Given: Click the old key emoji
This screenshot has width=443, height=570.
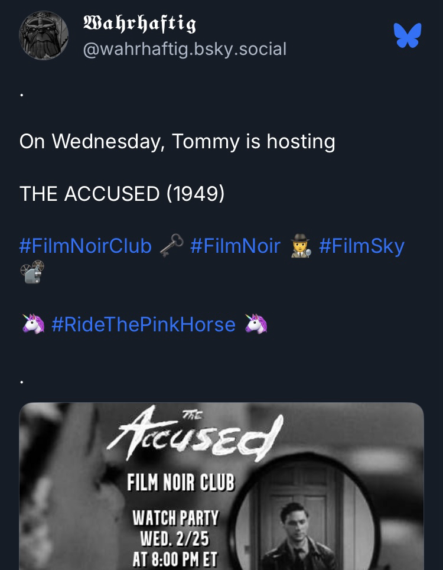Looking at the screenshot, I should pos(171,245).
